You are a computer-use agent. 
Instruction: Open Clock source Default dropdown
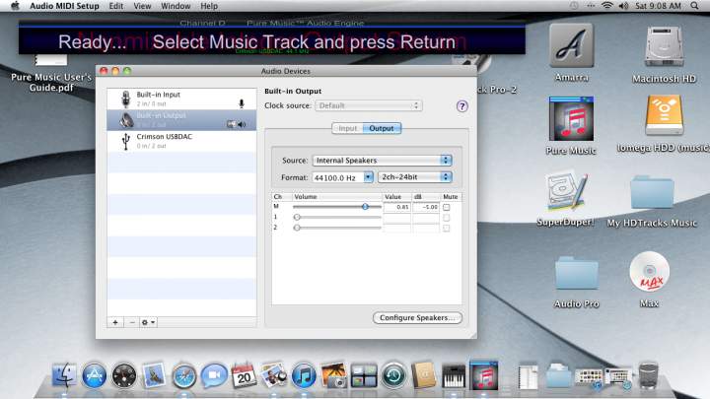(369, 105)
